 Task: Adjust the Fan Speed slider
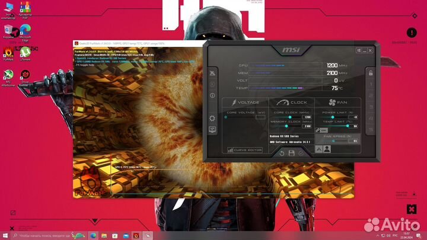333,141
